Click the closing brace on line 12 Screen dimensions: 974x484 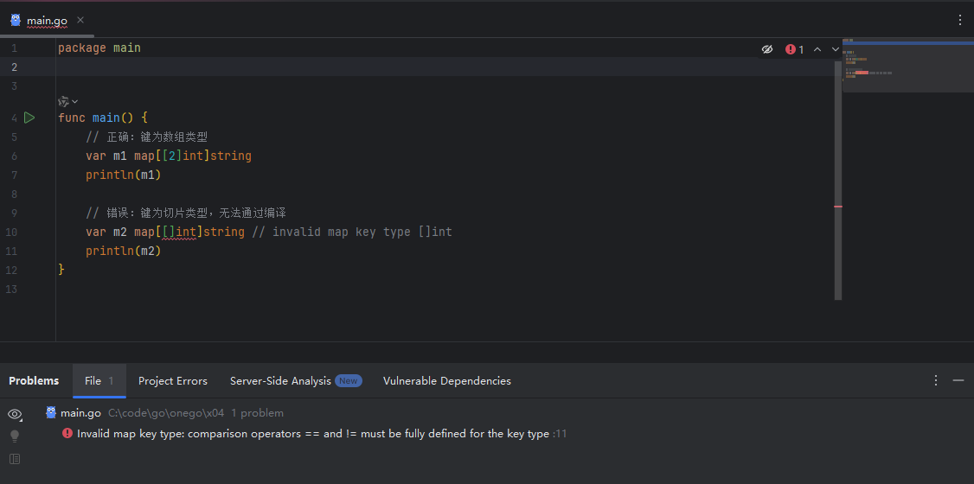(x=61, y=270)
